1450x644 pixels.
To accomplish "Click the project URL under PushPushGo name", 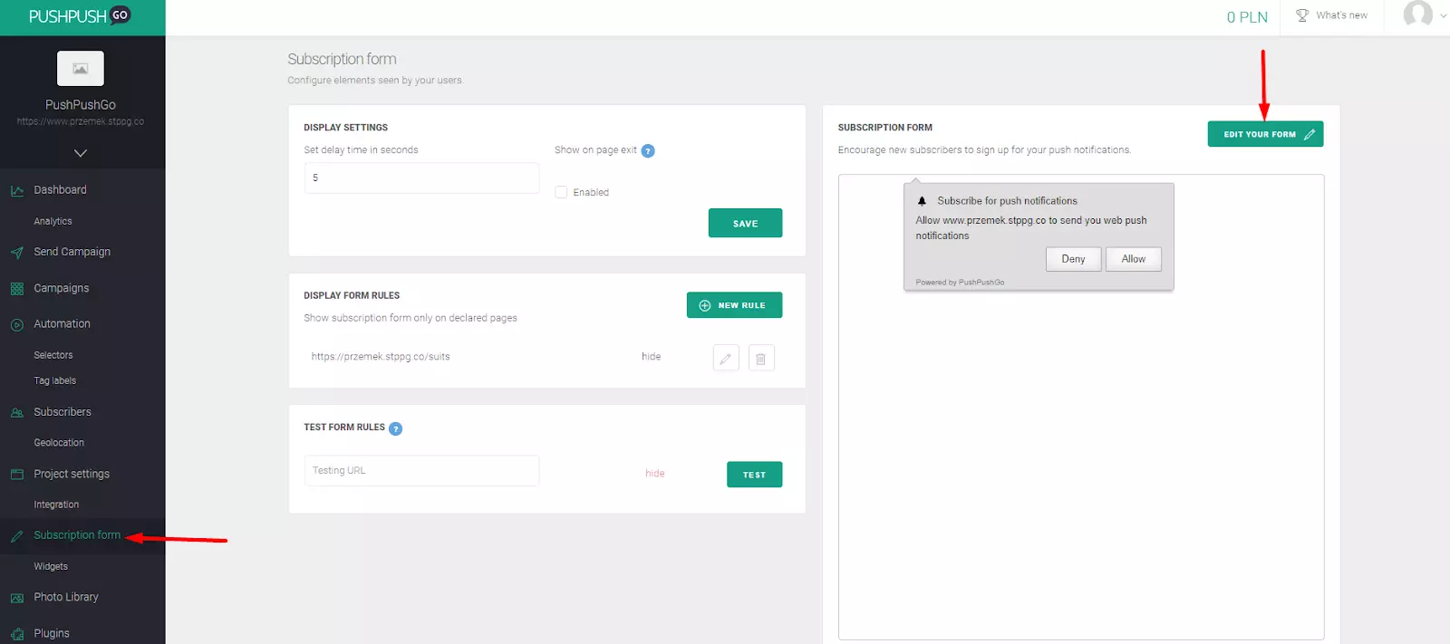I will tap(81, 121).
